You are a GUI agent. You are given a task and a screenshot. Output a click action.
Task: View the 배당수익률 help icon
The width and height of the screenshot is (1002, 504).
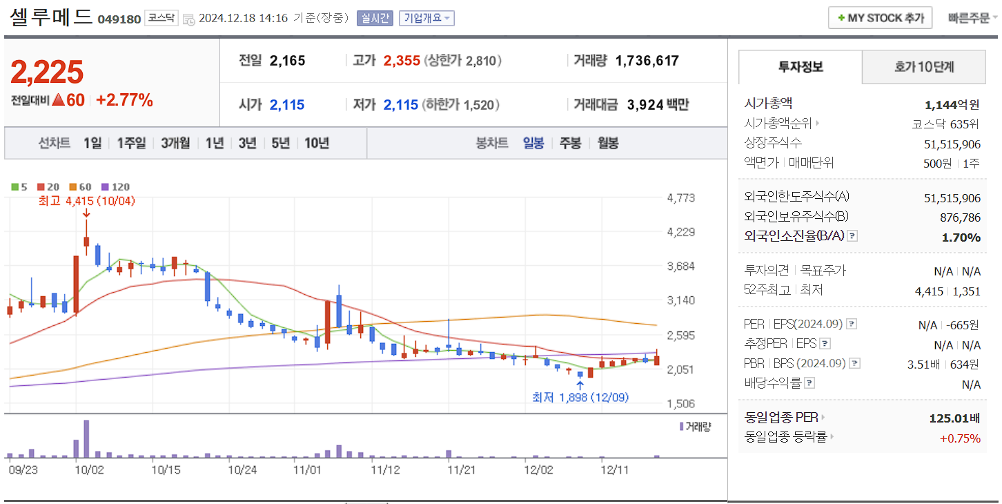tap(809, 383)
